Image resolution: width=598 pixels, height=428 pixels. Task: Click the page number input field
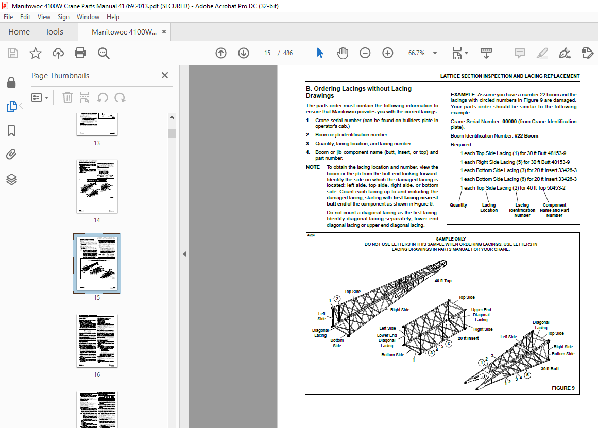click(x=267, y=53)
